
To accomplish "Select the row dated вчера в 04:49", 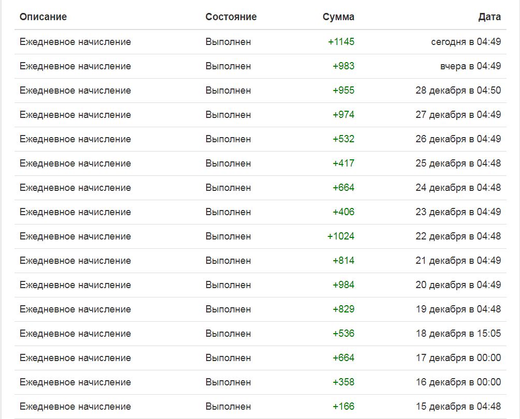I will coord(261,66).
